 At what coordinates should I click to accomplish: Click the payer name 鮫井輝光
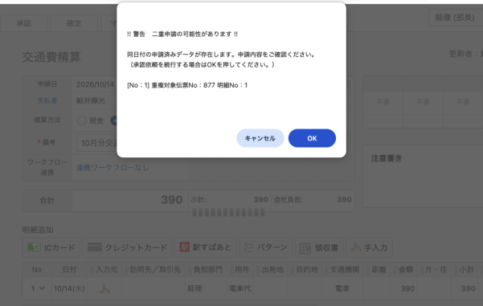tap(91, 100)
